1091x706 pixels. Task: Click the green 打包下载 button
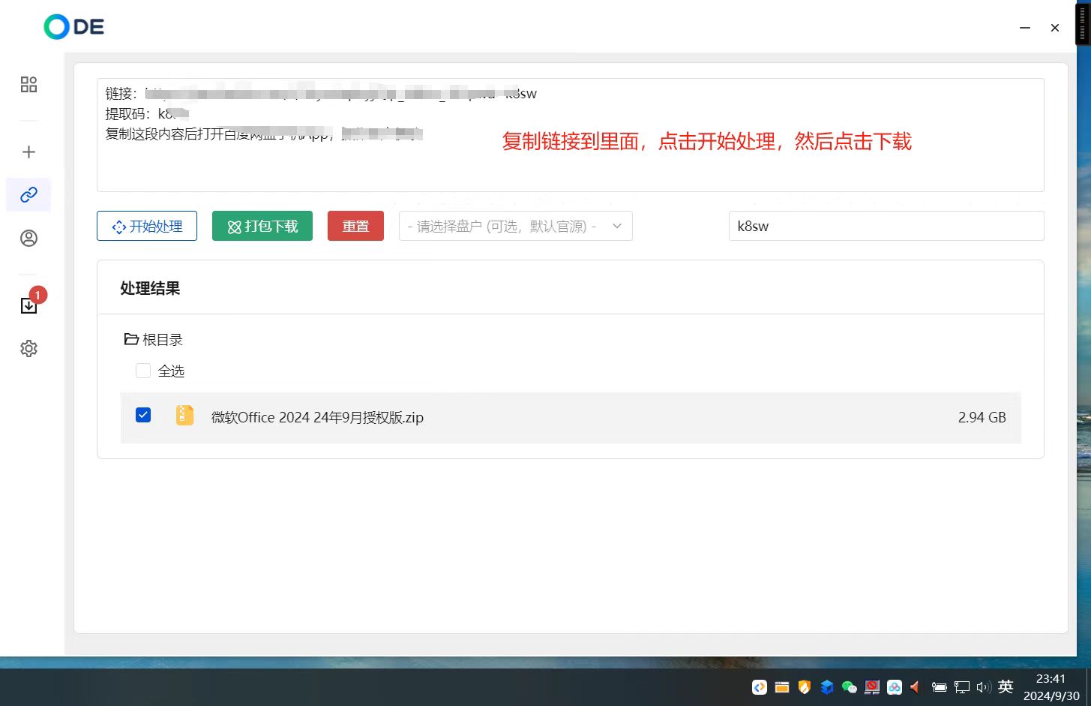262,226
